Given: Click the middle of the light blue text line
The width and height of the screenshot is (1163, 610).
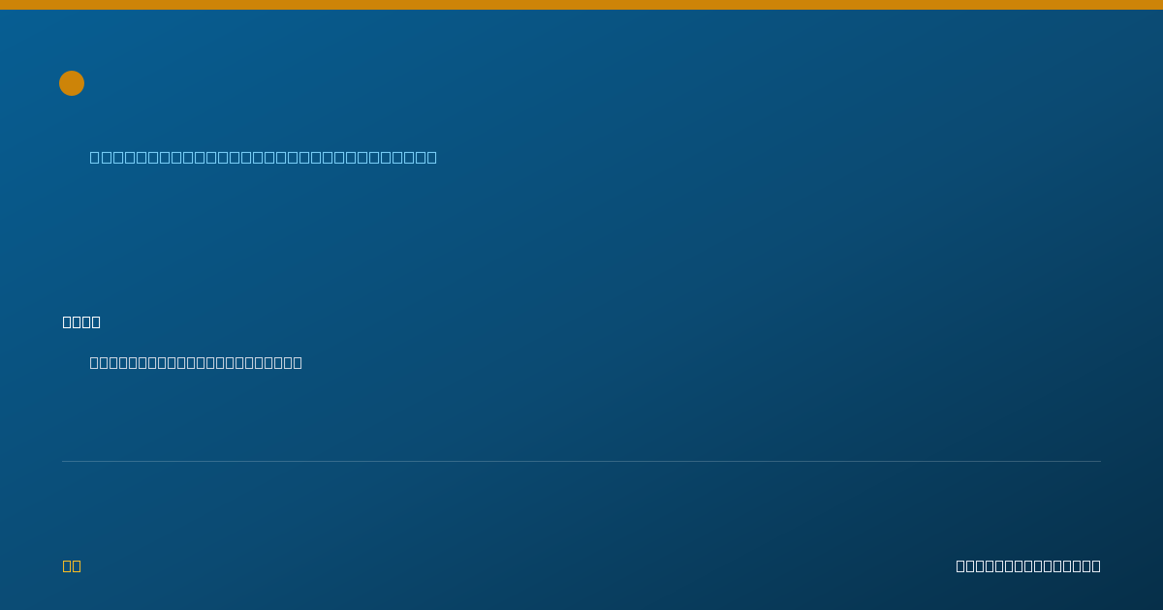Looking at the screenshot, I should coord(264,157).
